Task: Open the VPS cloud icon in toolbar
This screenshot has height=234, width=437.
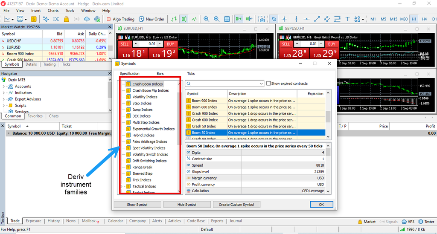Action: pyautogui.click(x=87, y=19)
